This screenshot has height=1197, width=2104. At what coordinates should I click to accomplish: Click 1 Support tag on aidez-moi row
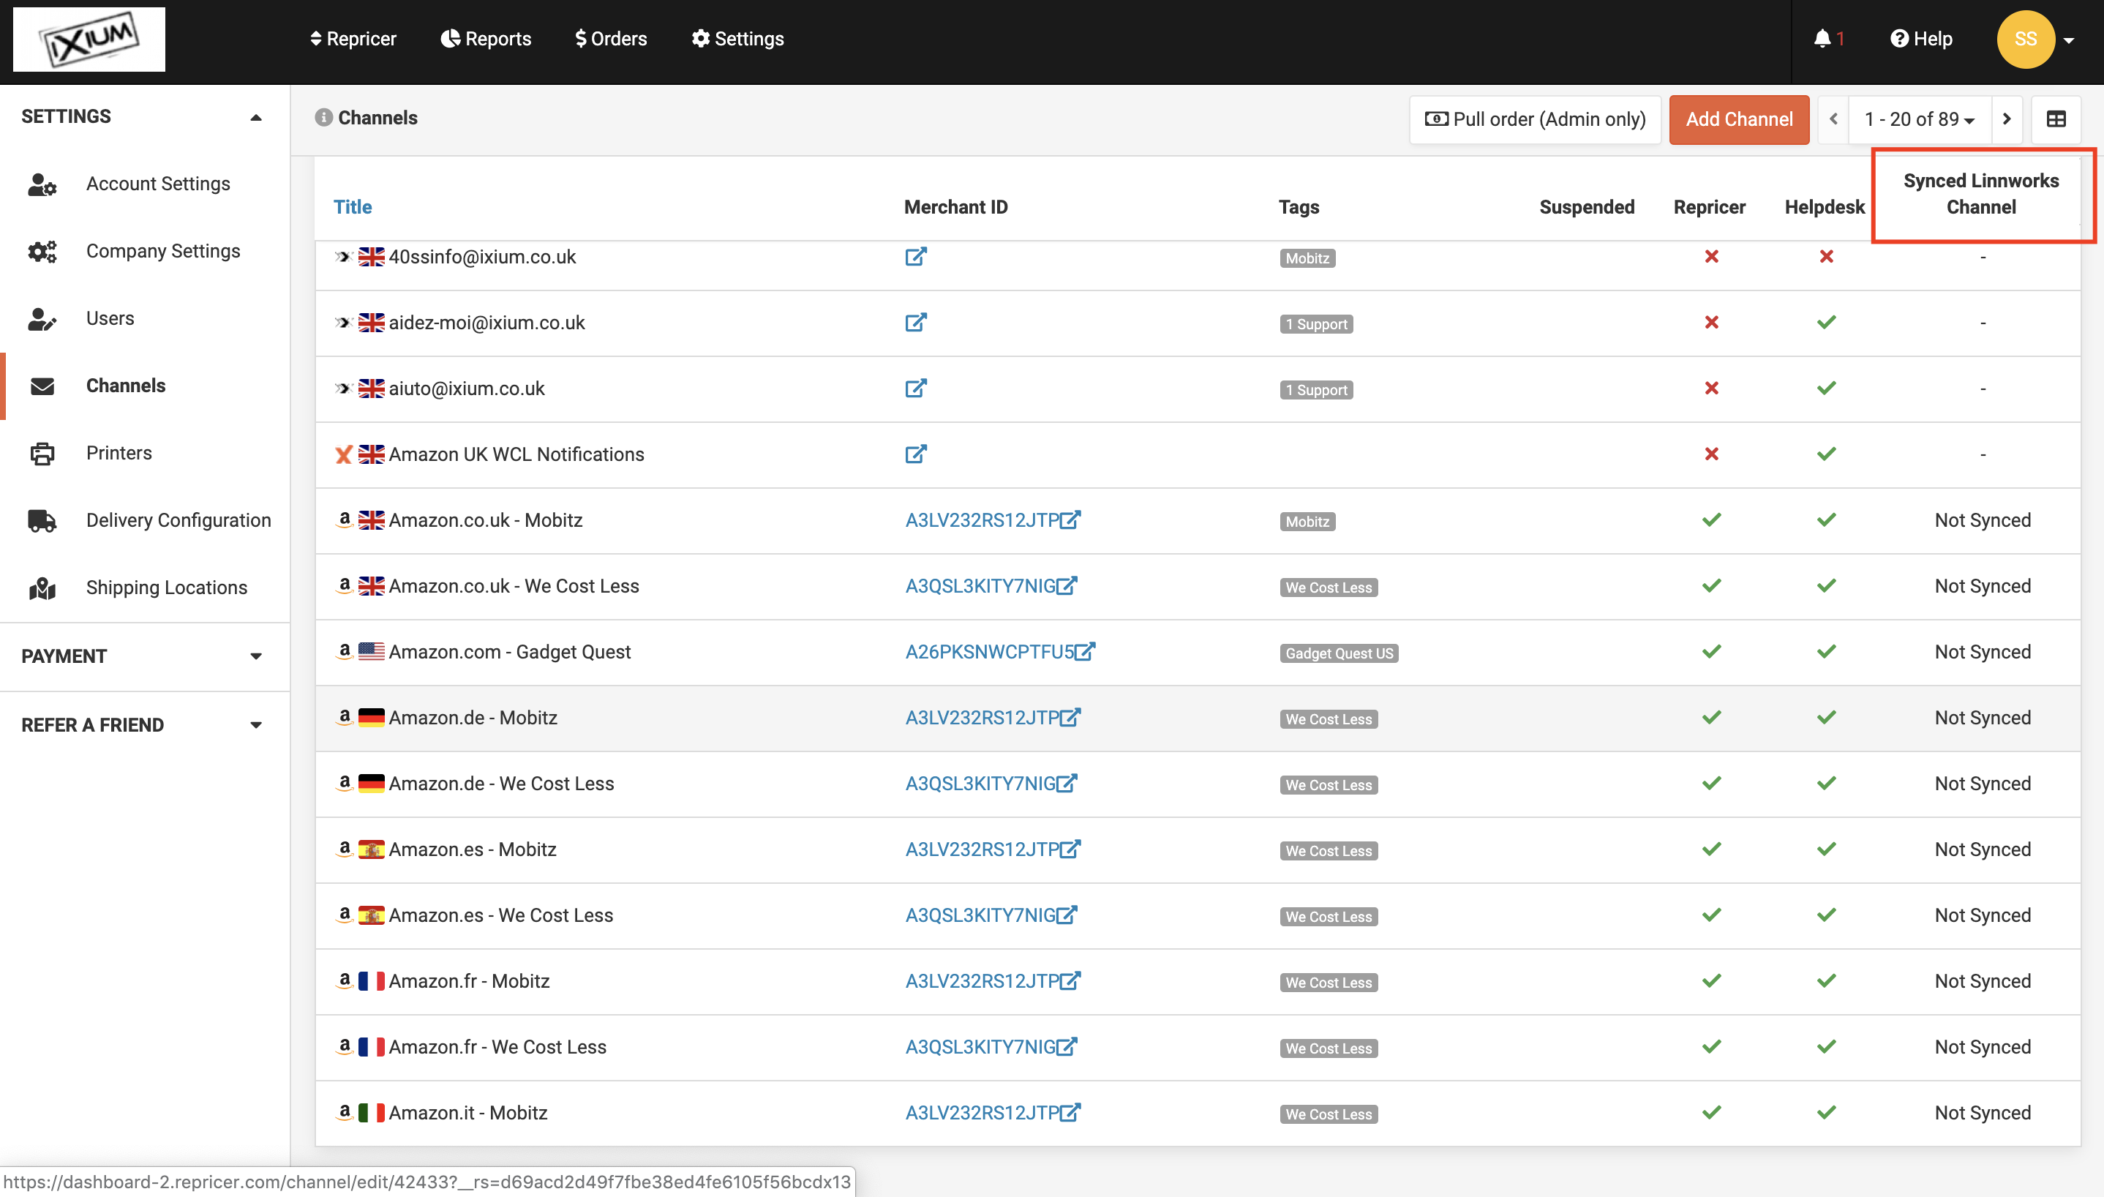[x=1316, y=324]
